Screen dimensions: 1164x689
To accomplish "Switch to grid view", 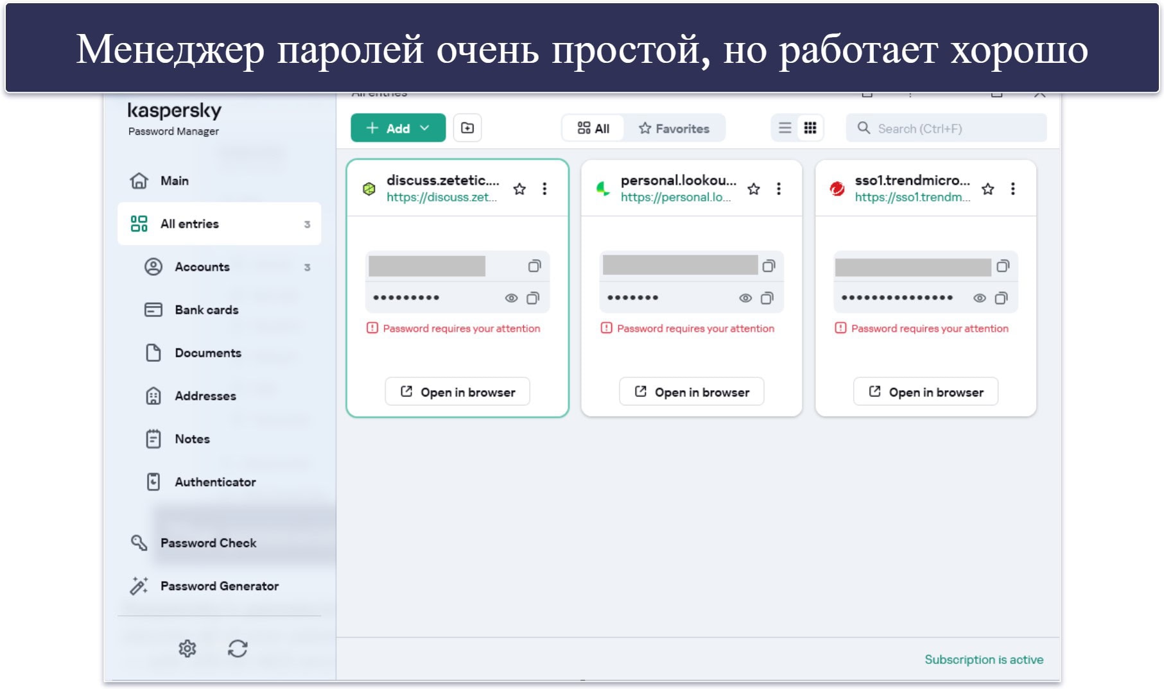I will [810, 128].
